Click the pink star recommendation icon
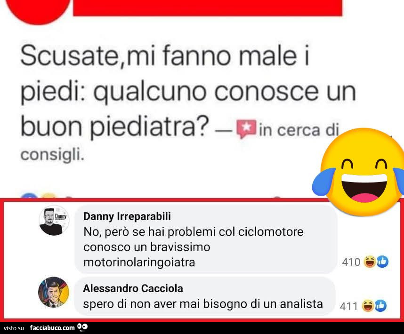This screenshot has height=334, width=404. pyautogui.click(x=246, y=128)
